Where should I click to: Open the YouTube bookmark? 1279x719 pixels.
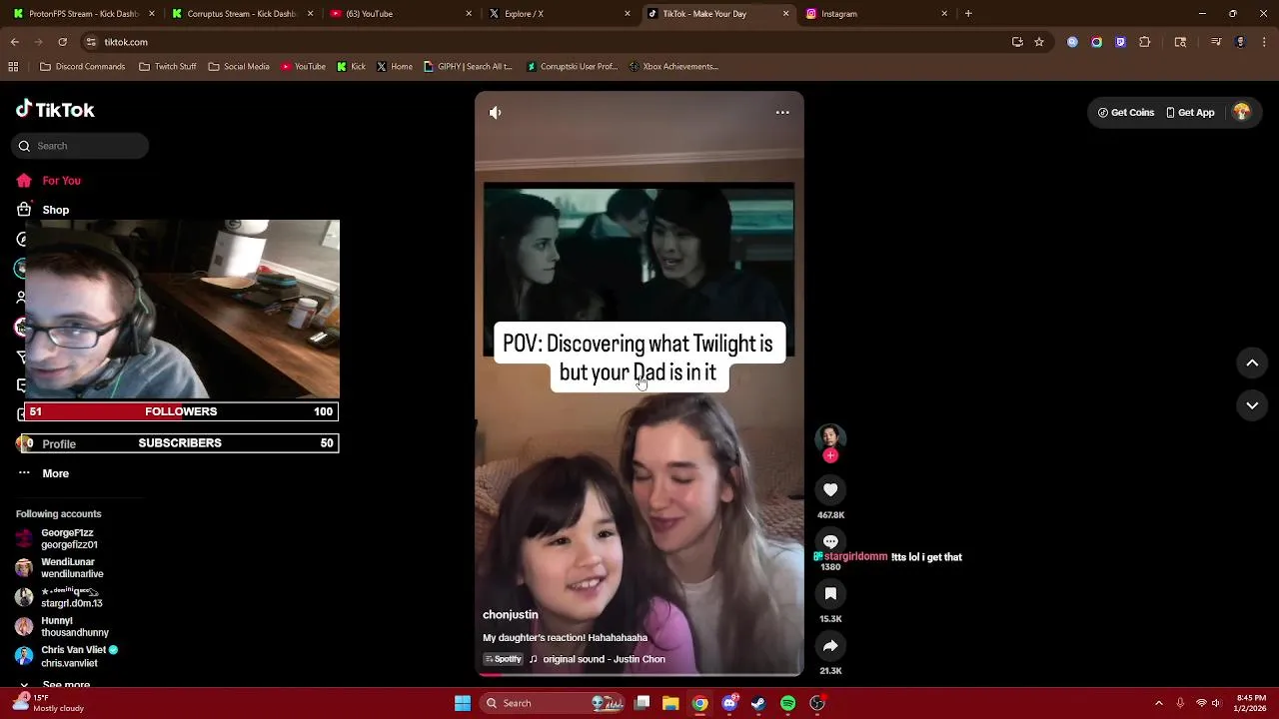[303, 67]
